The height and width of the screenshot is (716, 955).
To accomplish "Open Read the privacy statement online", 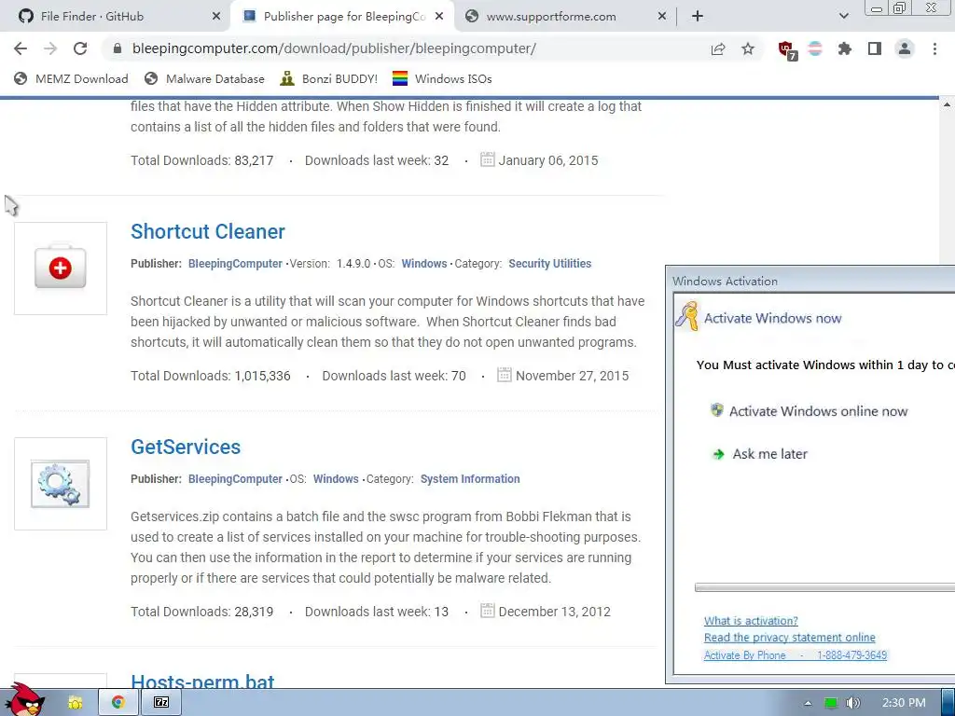I will tap(789, 638).
